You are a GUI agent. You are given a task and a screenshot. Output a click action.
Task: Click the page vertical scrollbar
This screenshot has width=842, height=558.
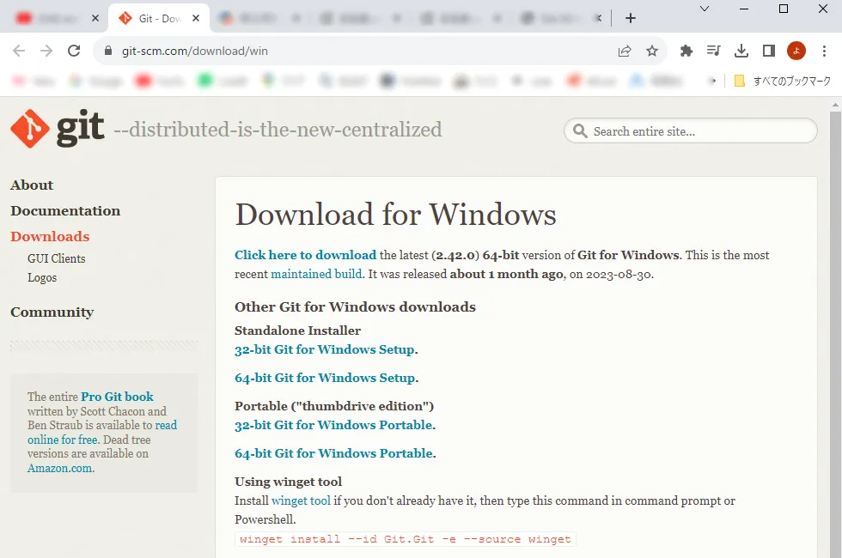835,333
